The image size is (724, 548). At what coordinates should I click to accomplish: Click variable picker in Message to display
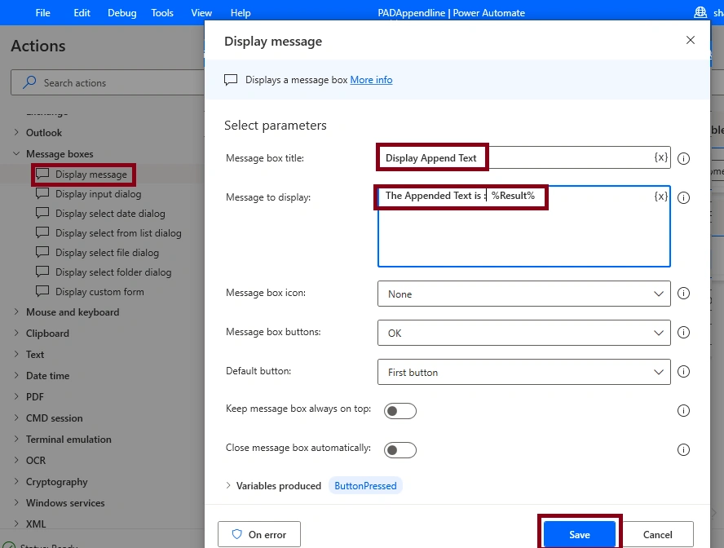click(660, 197)
